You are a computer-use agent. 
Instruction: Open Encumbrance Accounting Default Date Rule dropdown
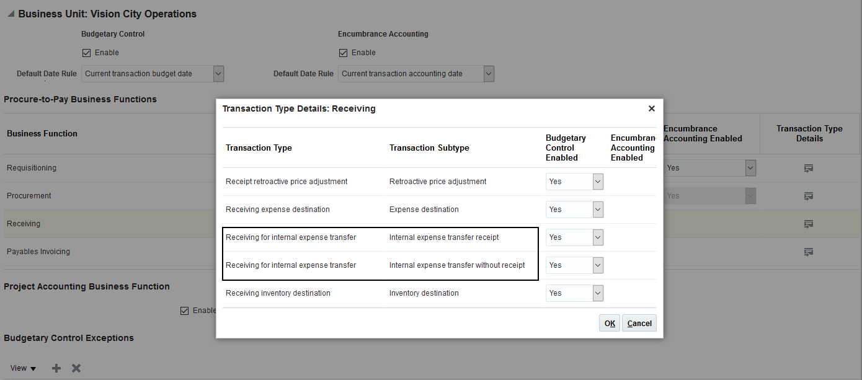[489, 74]
